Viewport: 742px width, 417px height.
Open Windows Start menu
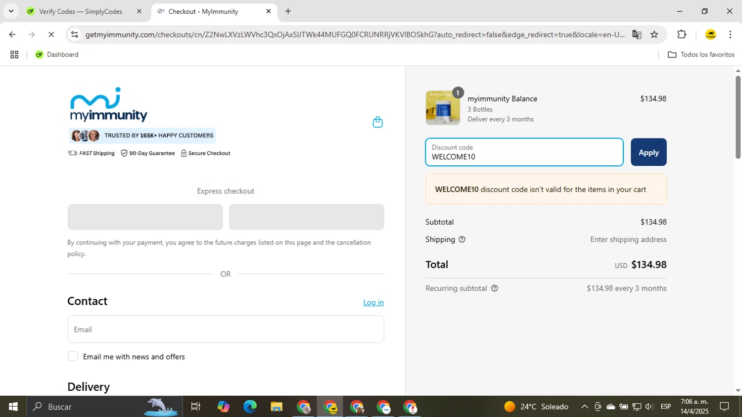(13, 407)
